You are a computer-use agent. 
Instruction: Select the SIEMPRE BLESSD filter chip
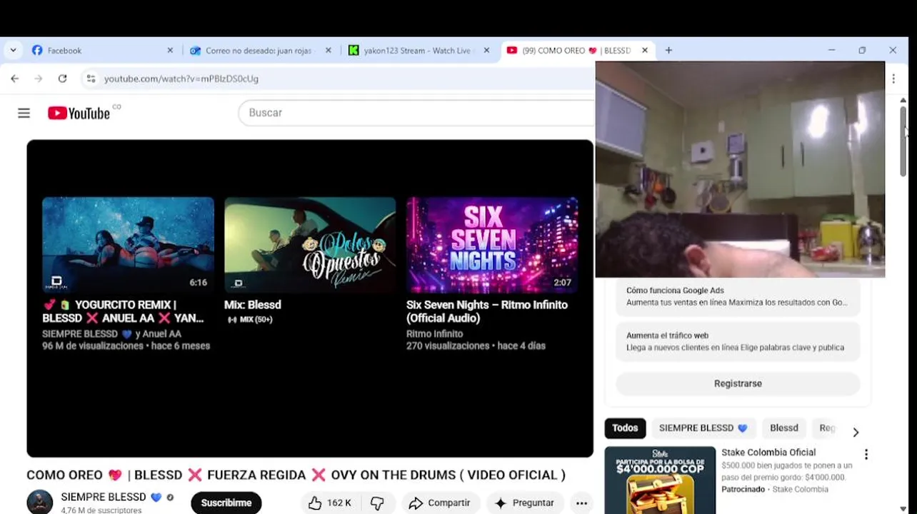coord(703,428)
